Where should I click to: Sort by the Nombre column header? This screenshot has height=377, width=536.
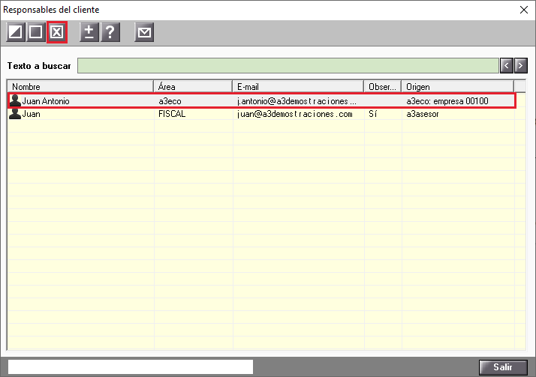pyautogui.click(x=80, y=87)
